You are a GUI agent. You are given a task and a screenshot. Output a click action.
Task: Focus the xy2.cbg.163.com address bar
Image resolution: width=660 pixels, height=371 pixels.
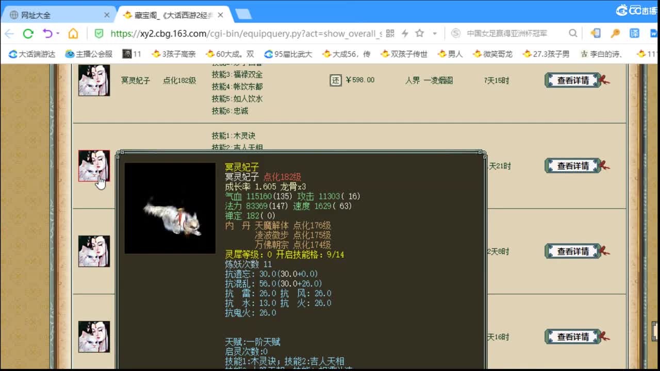(246, 33)
